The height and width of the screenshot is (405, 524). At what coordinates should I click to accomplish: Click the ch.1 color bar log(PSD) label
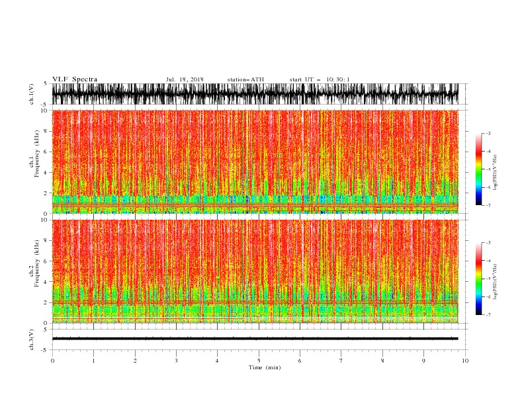tap(495, 173)
